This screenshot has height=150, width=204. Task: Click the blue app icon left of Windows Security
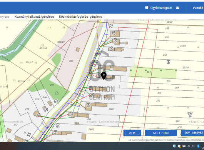[x=174, y=146]
